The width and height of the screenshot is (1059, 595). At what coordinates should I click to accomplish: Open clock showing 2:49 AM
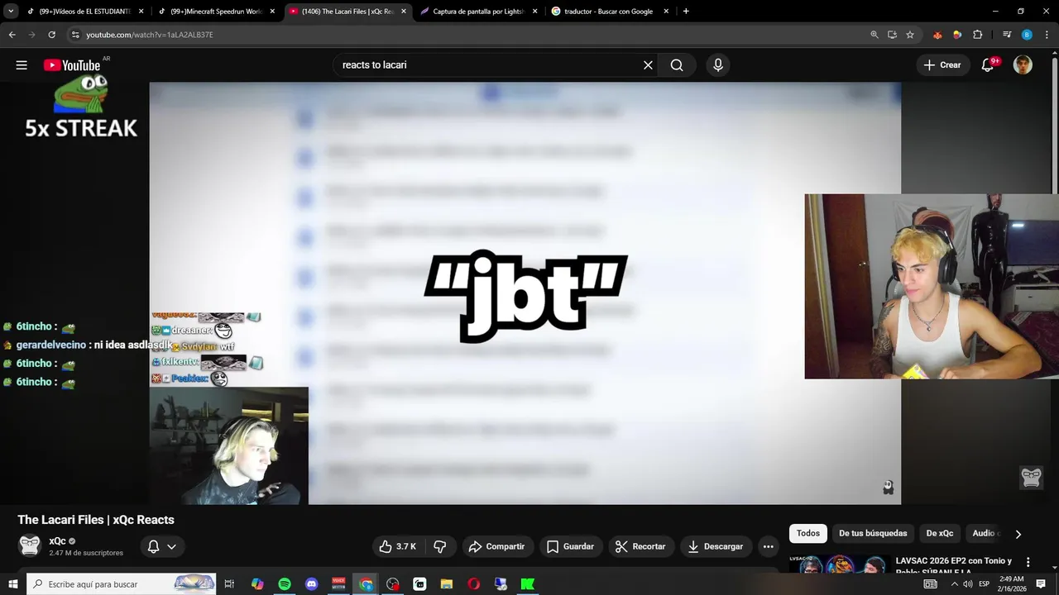pos(1012,584)
